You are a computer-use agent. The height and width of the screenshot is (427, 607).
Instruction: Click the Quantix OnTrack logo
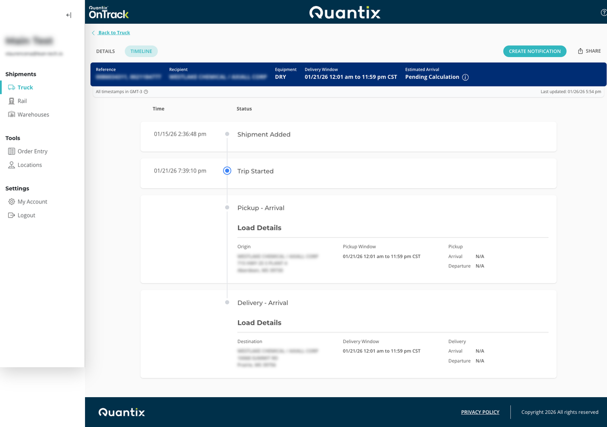tap(108, 12)
